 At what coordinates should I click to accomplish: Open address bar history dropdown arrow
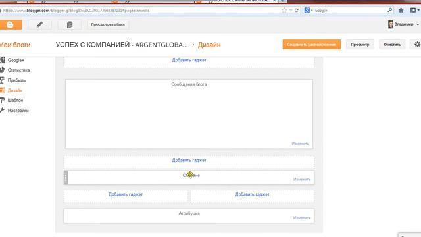coord(291,11)
